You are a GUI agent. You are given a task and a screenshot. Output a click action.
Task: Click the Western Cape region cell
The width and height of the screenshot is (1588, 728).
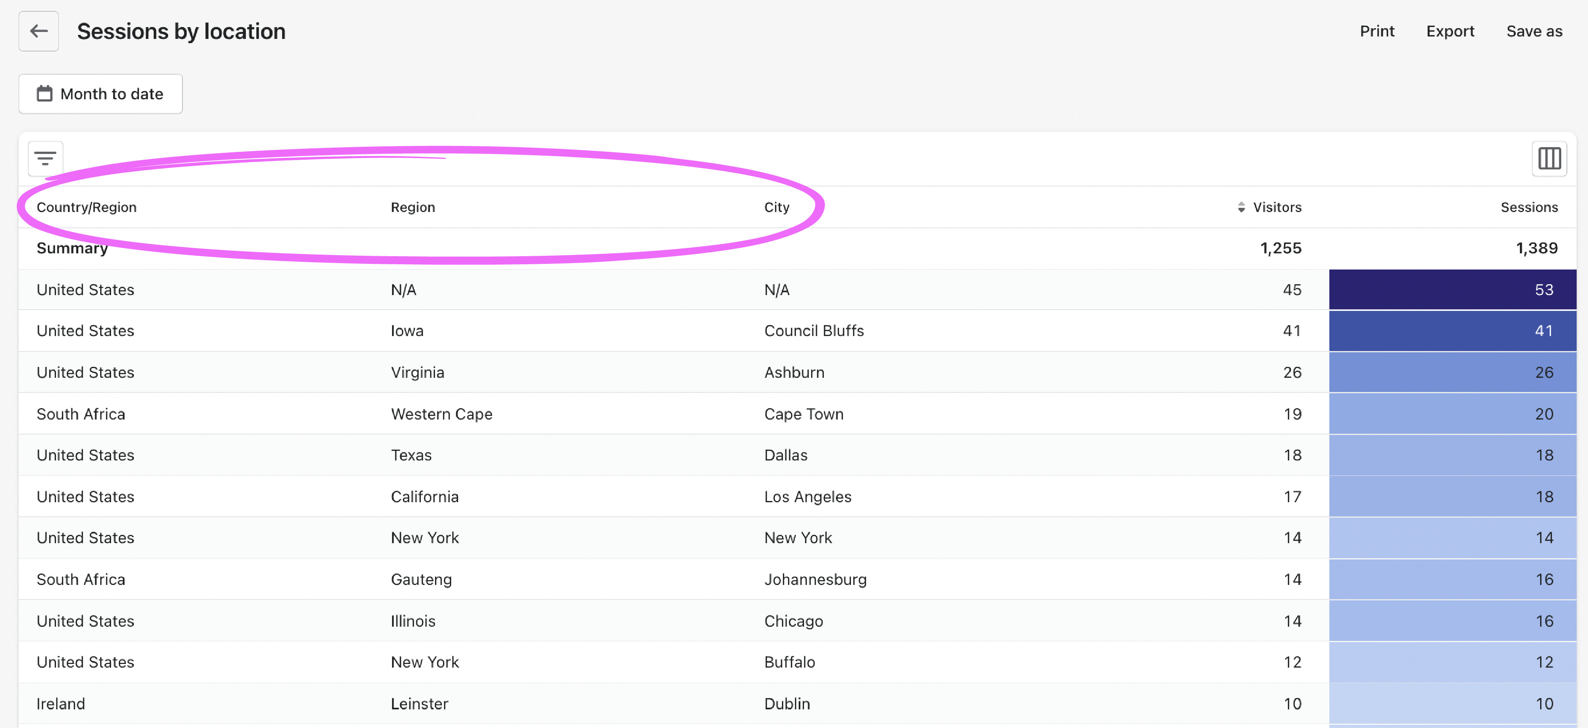pyautogui.click(x=441, y=414)
